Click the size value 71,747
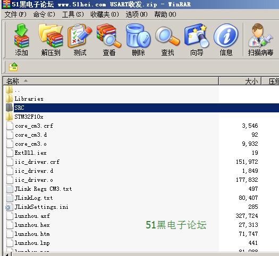 coord(248,234)
